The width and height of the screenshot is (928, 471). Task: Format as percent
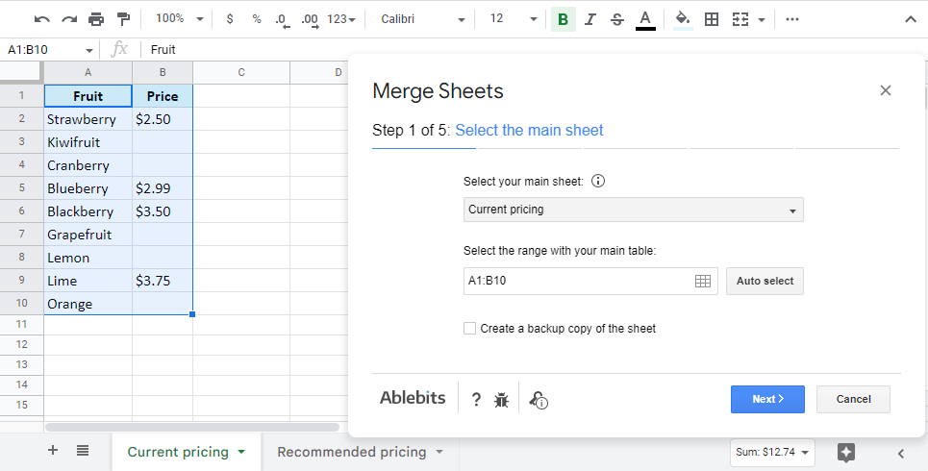pyautogui.click(x=256, y=19)
